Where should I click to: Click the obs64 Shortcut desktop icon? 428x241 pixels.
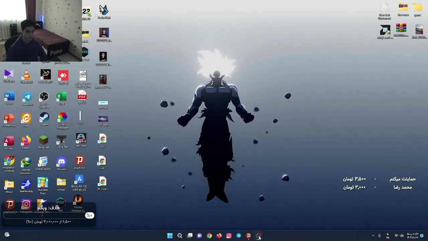(x=44, y=100)
